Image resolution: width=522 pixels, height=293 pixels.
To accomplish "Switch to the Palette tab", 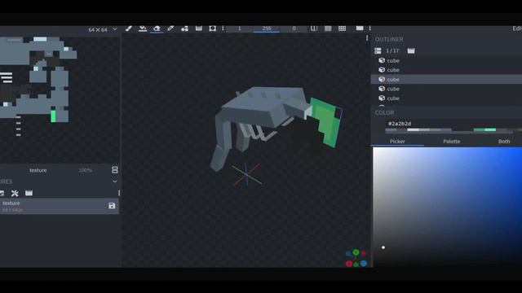I will click(x=451, y=142).
